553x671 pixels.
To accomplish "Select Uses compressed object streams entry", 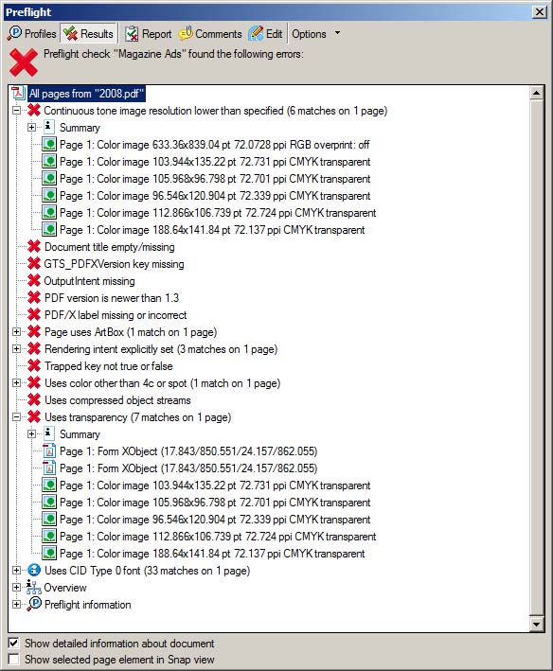I will pyautogui.click(x=117, y=400).
